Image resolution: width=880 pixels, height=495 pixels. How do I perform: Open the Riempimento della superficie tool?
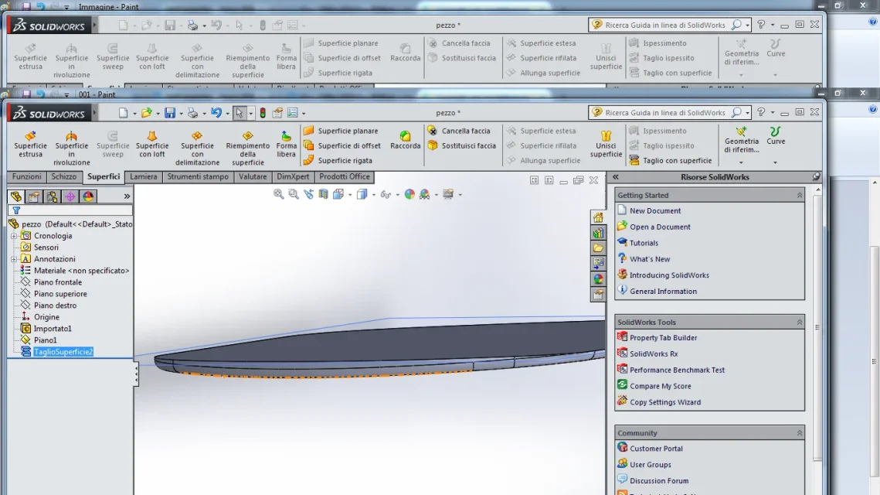tap(247, 148)
